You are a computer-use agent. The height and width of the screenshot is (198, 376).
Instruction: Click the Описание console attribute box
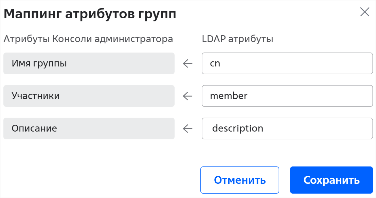click(x=89, y=128)
